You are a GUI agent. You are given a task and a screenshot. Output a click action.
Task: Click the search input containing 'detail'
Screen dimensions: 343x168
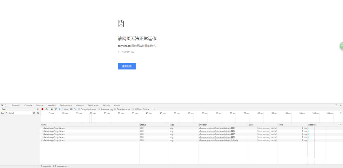pos(20,113)
